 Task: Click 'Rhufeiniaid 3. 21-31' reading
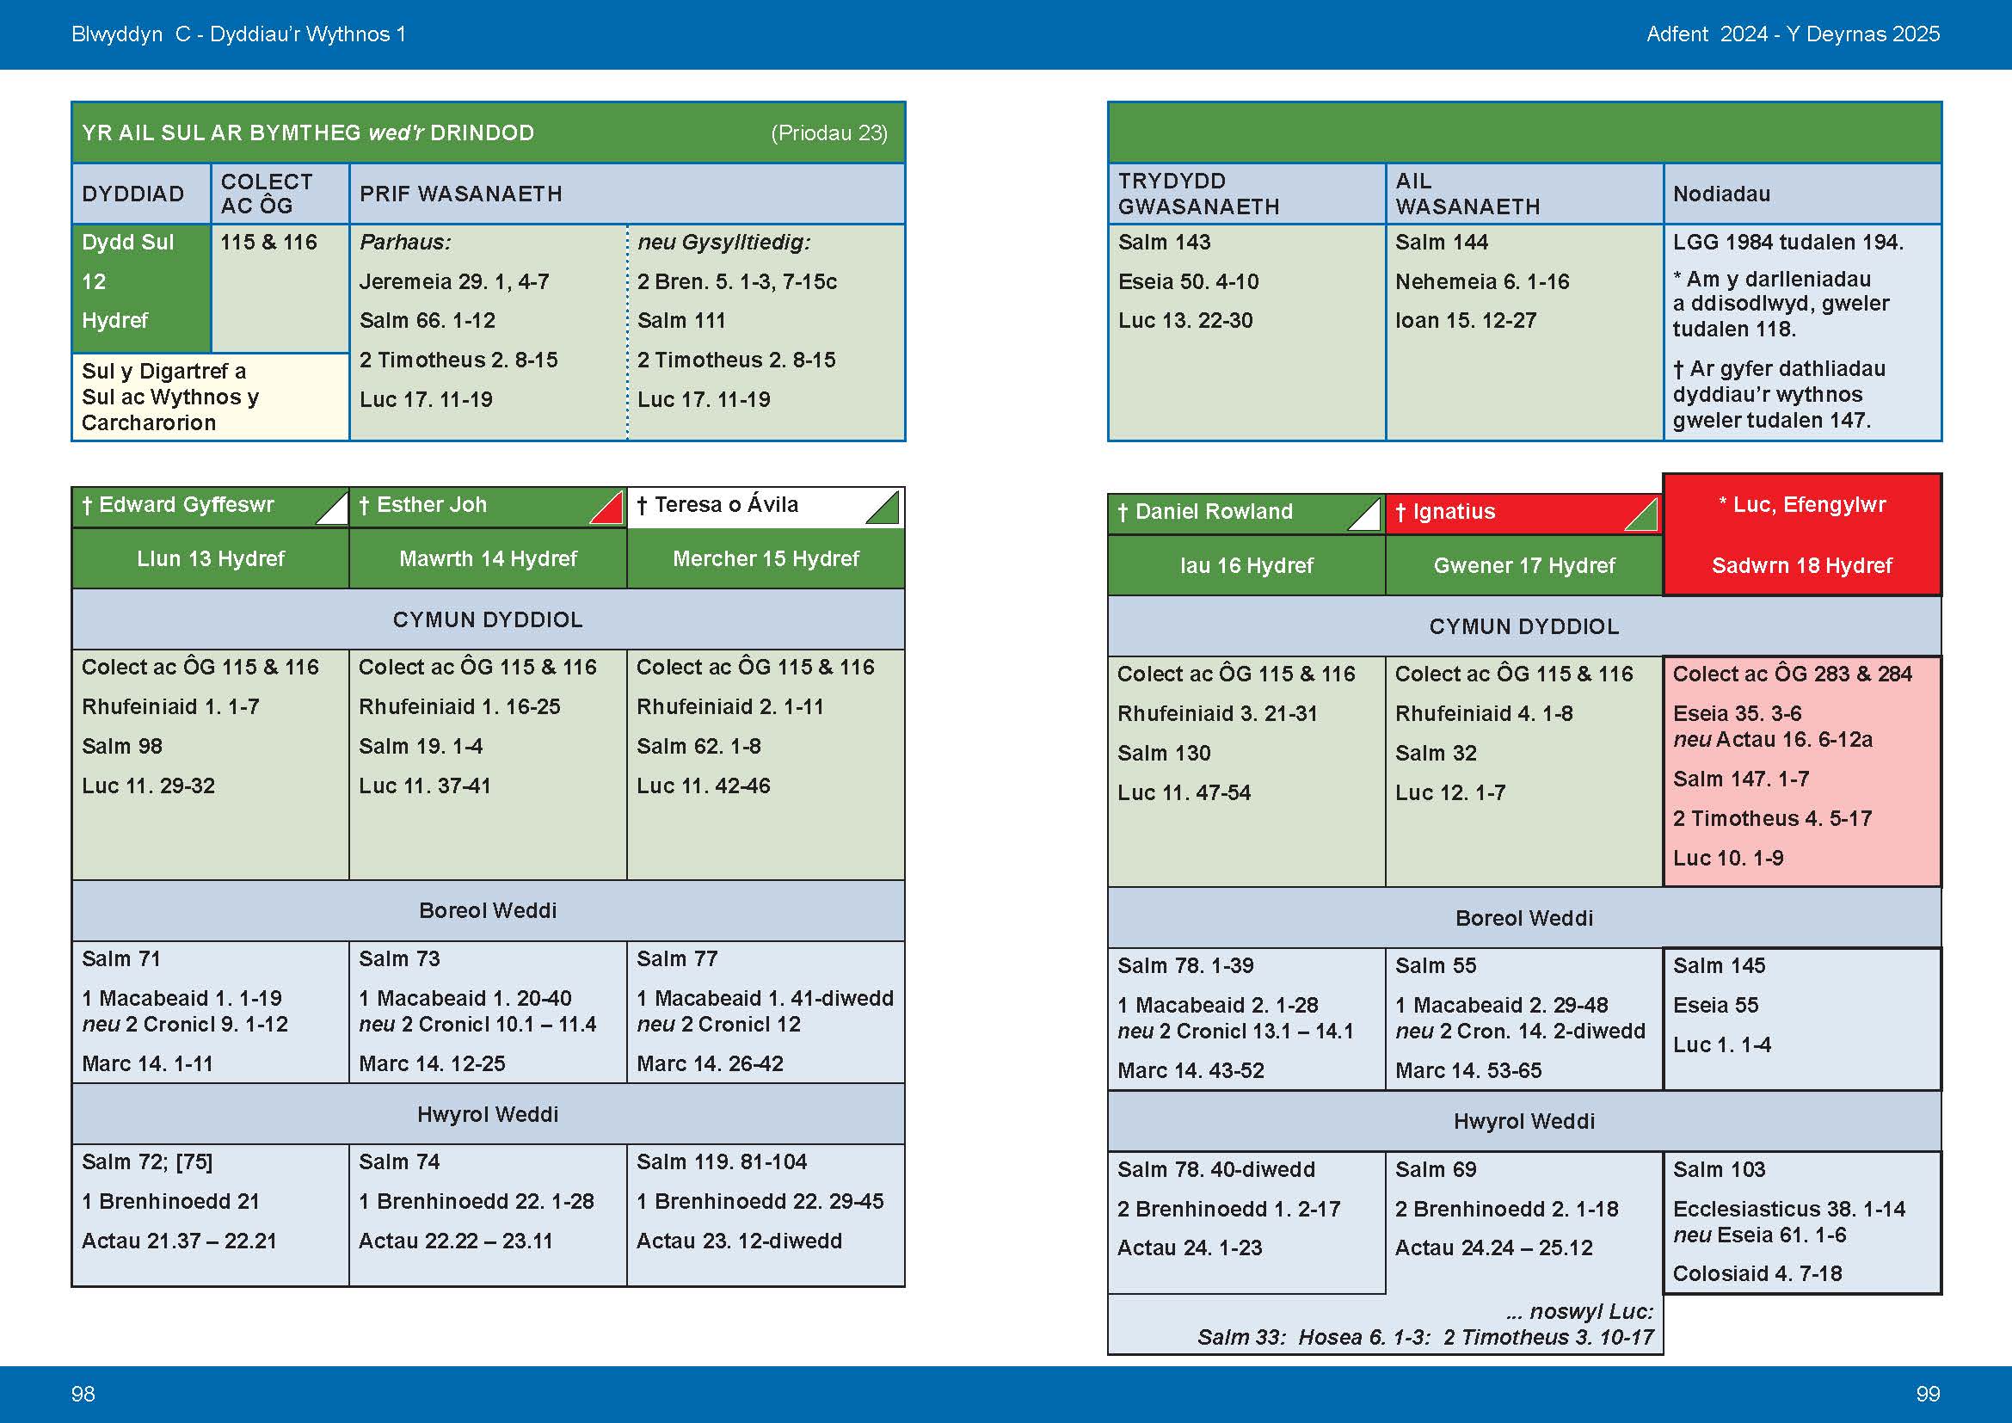pos(1217,714)
